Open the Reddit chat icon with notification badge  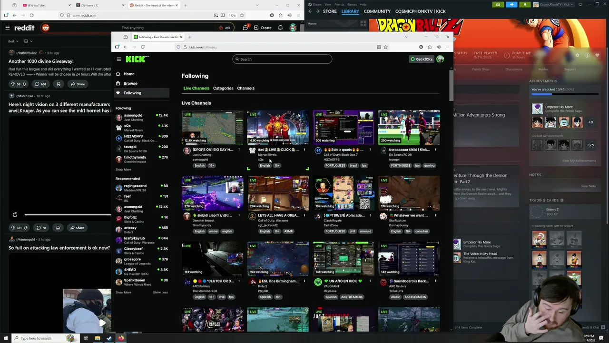click(246, 28)
